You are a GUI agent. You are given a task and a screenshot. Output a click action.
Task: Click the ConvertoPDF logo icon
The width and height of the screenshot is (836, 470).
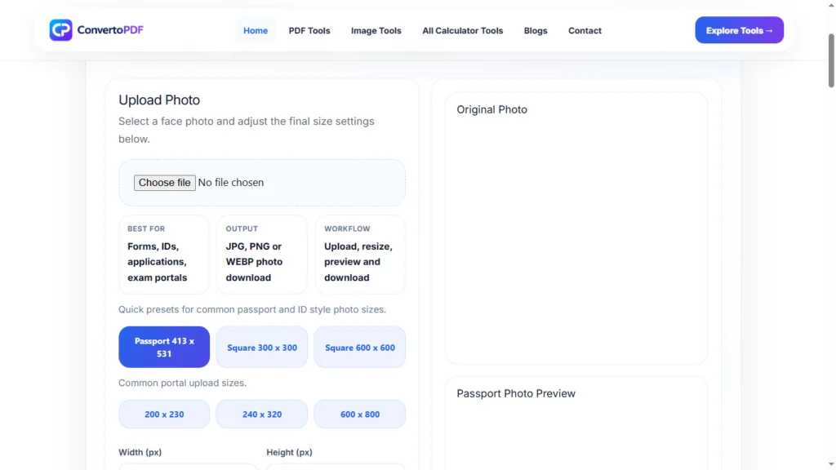pos(60,30)
